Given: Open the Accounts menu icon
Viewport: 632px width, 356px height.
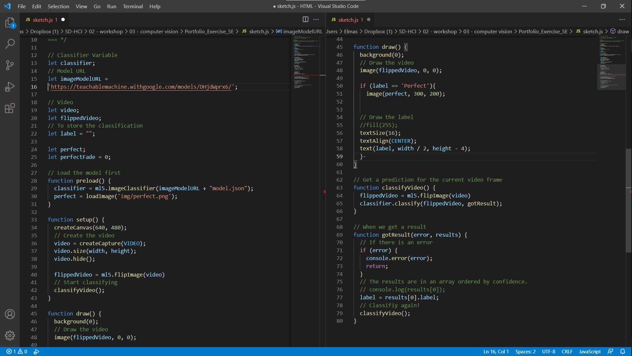Looking at the screenshot, I should pos(10,314).
